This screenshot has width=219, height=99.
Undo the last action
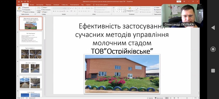pos(22,2)
